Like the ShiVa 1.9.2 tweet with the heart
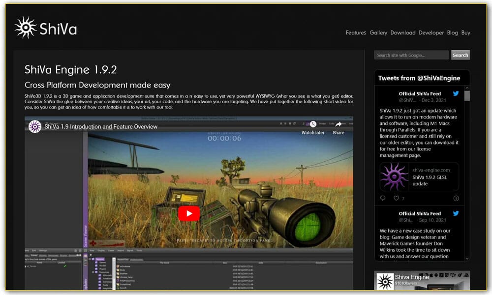Image resolution: width=492 pixels, height=295 pixels. [396, 198]
